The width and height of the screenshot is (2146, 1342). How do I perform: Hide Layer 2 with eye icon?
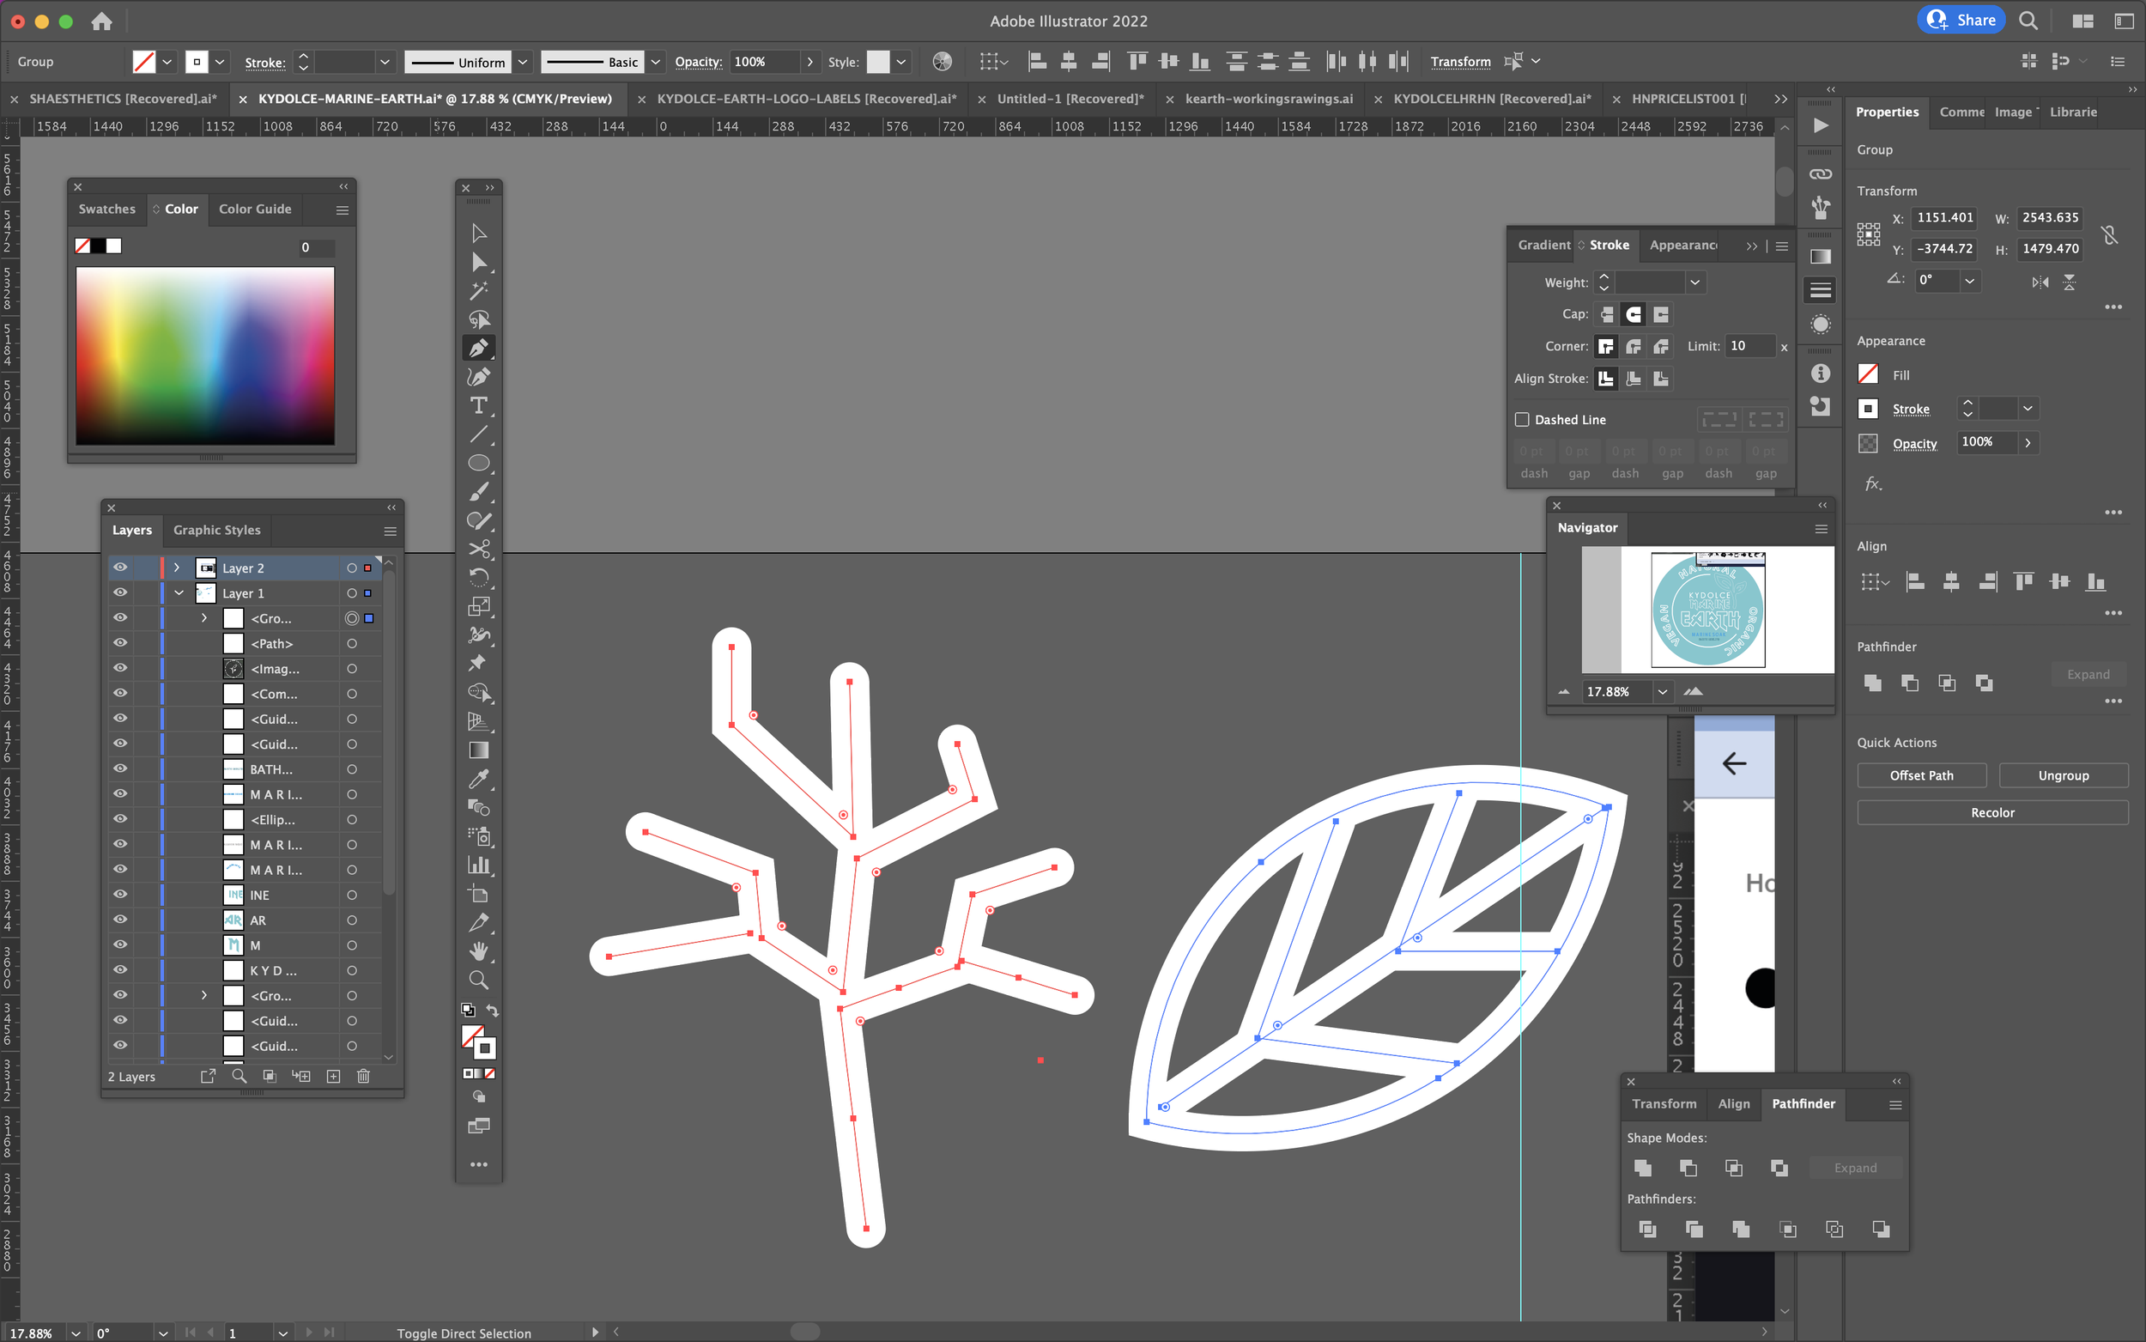tap(120, 568)
